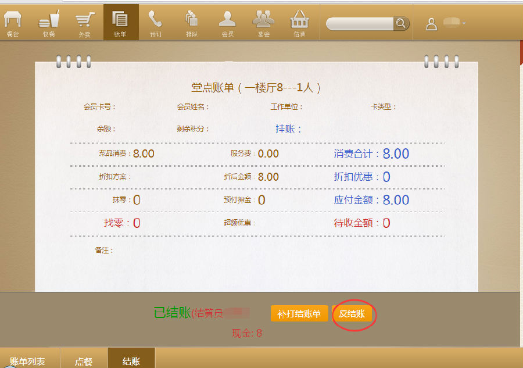Click the user account avatar icon
Image resolution: width=523 pixels, height=368 pixels.
tap(431, 24)
